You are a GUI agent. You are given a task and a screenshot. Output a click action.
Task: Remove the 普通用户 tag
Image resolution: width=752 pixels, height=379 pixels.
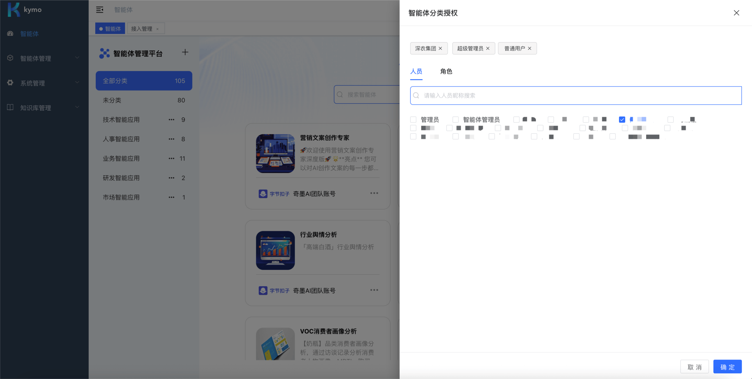point(529,48)
